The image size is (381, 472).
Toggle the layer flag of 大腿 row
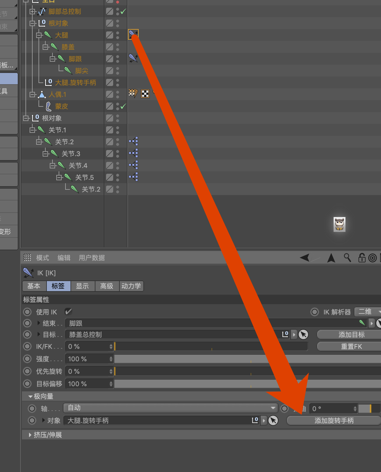tap(110, 35)
